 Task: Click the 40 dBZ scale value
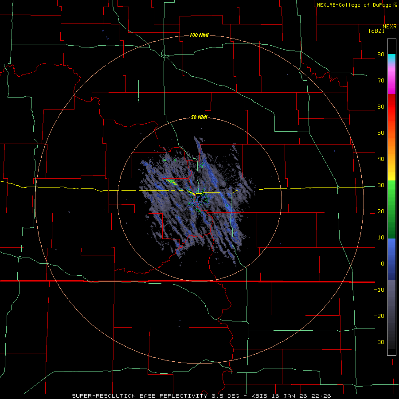tap(381, 159)
